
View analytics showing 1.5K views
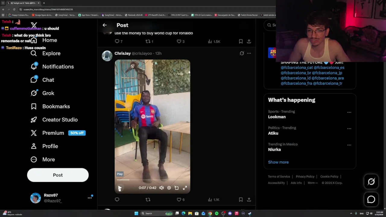214,41
